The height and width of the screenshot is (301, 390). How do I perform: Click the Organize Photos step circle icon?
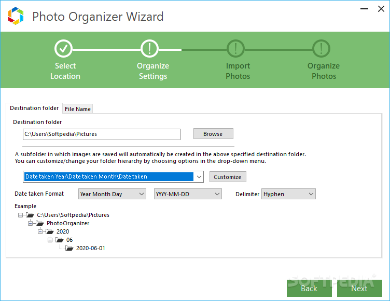tap(322, 49)
